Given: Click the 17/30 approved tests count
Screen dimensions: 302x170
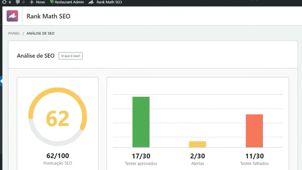Looking at the screenshot, I should coord(141,156).
